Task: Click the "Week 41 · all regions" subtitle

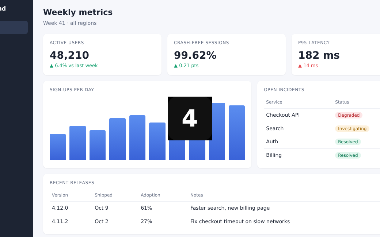Action: (70, 23)
